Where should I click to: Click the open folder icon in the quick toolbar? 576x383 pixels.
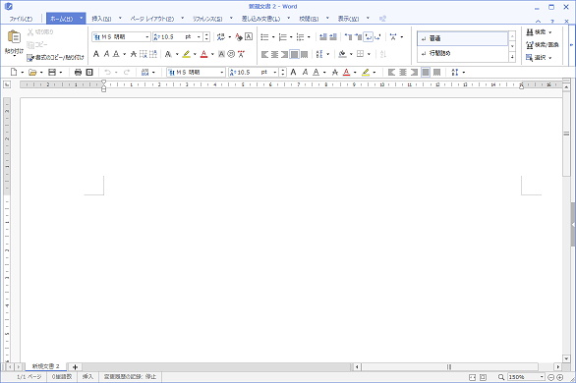tap(32, 73)
